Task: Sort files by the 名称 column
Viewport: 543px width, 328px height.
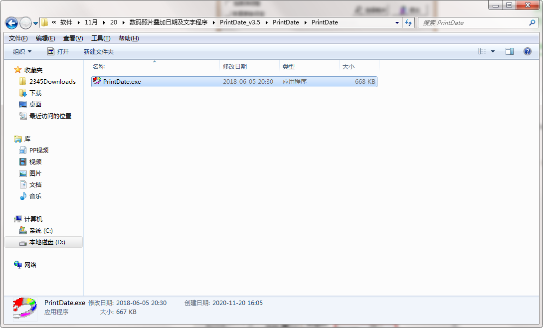Action: click(x=155, y=66)
